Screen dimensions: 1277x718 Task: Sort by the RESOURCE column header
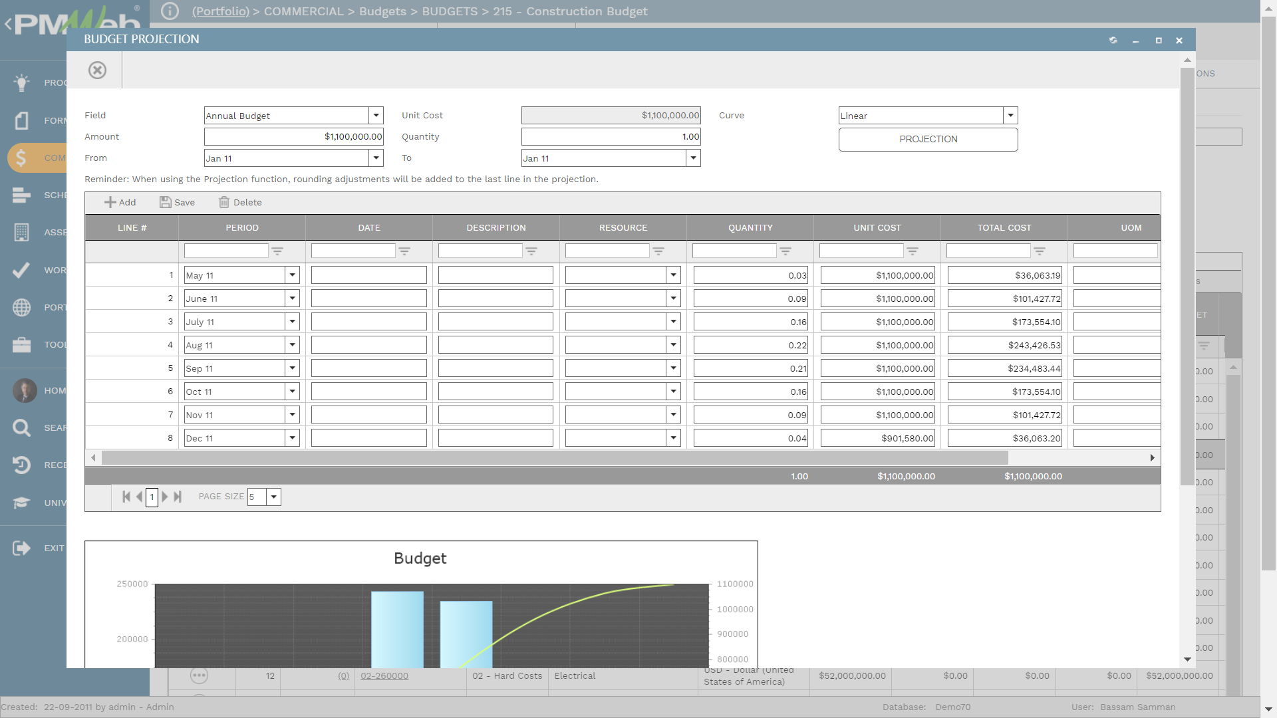pyautogui.click(x=623, y=227)
